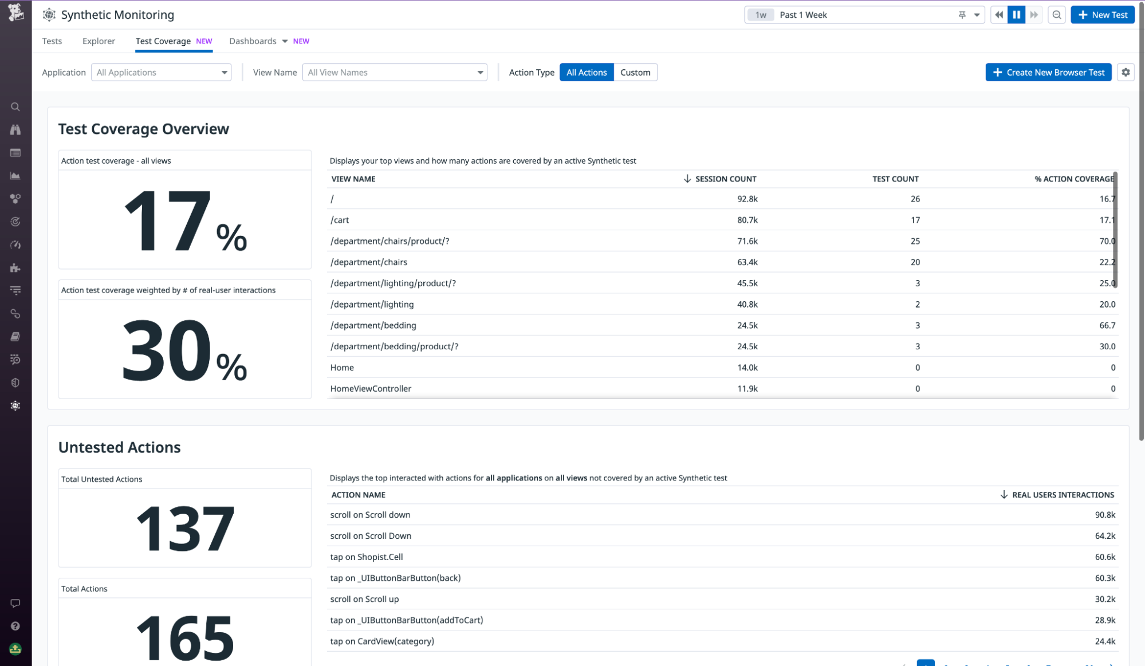Open the Search icon in the sidebar

point(15,107)
